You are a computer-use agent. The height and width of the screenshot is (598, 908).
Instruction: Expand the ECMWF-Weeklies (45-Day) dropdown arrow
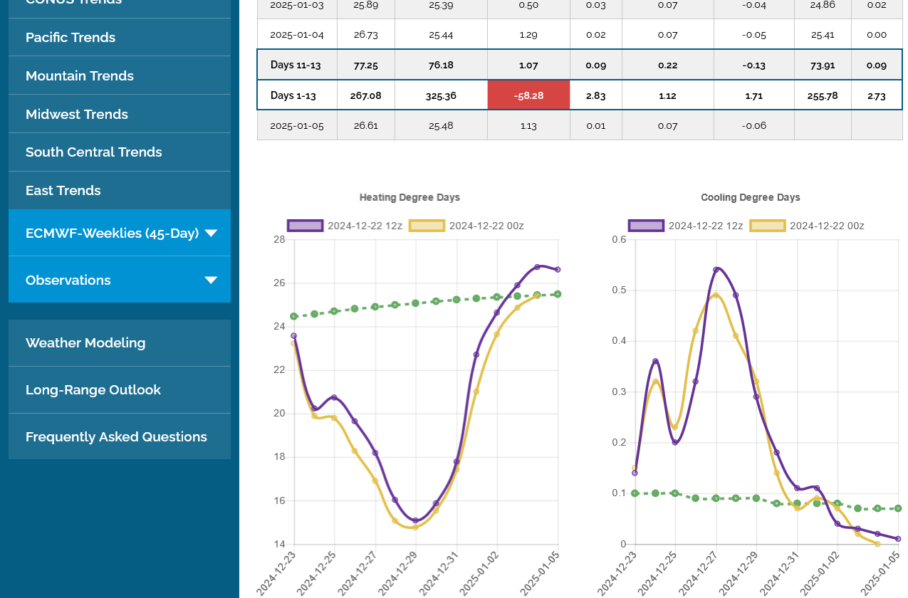coord(211,233)
